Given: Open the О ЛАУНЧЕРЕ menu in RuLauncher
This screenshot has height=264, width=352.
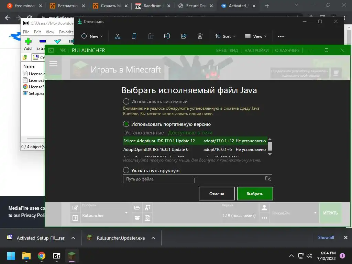Looking at the screenshot, I should (x=287, y=51).
